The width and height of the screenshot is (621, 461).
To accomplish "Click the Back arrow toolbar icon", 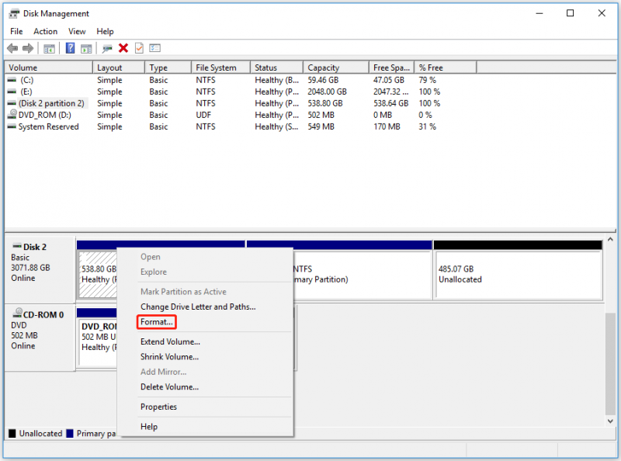I will click(12, 48).
